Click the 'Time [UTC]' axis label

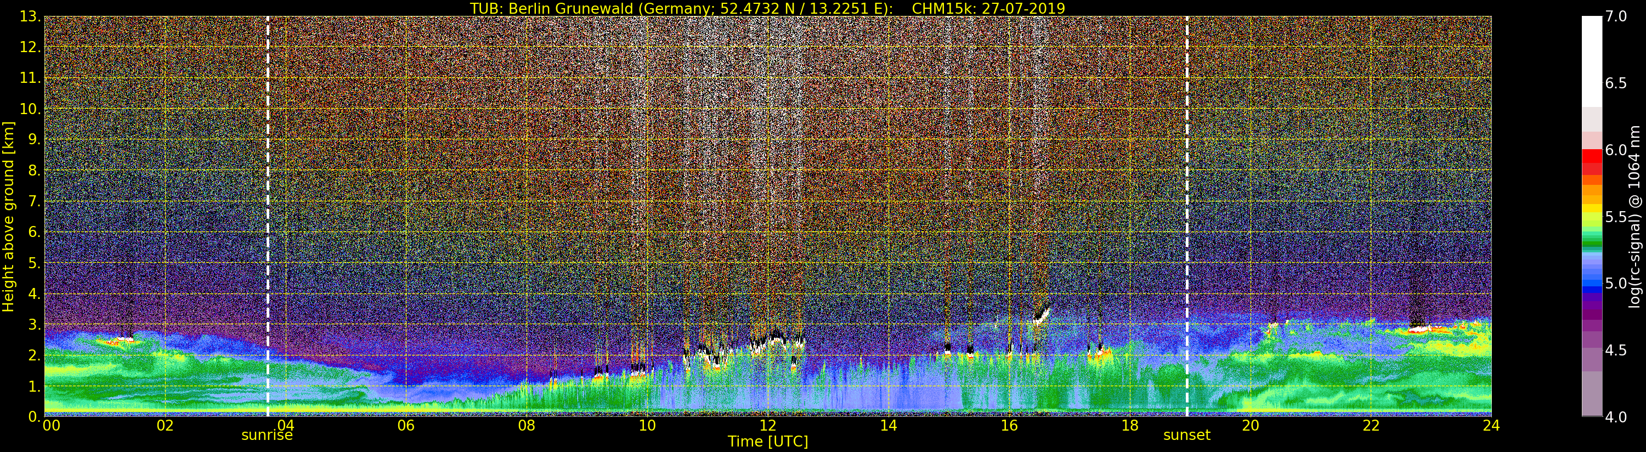[x=768, y=441]
